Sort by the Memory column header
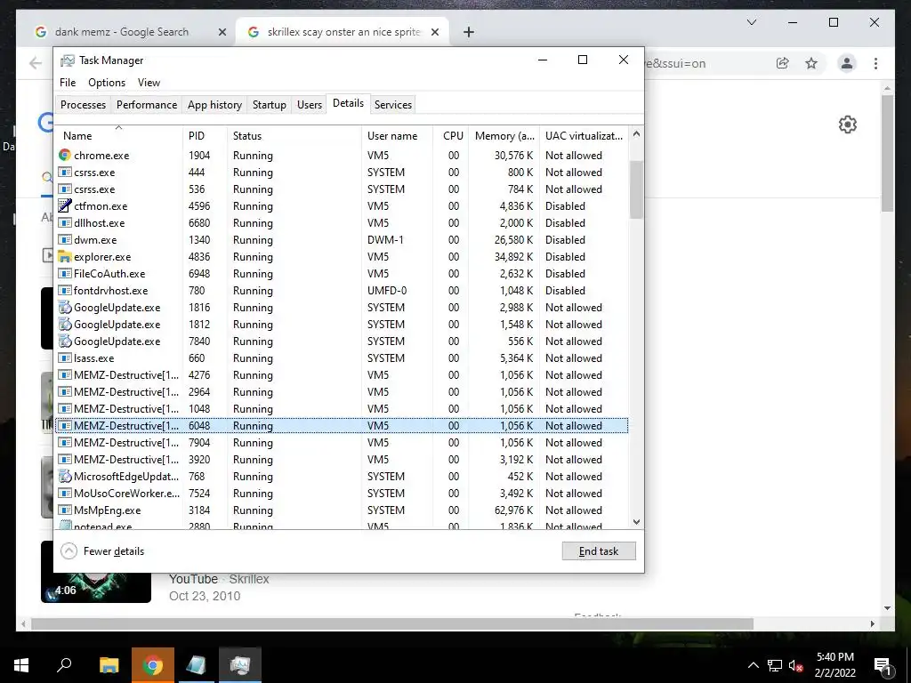The width and height of the screenshot is (911, 683). pos(504,135)
